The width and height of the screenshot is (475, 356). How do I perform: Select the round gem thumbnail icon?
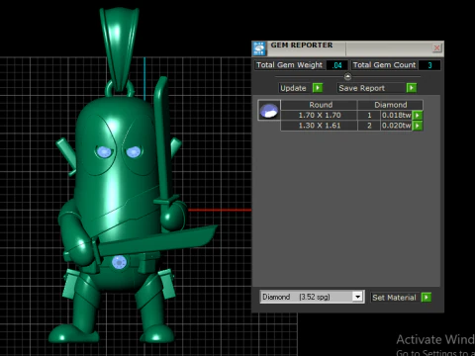tap(269, 111)
